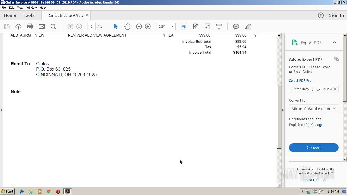Click the Invoice Total amount $104.94

[x=240, y=53]
